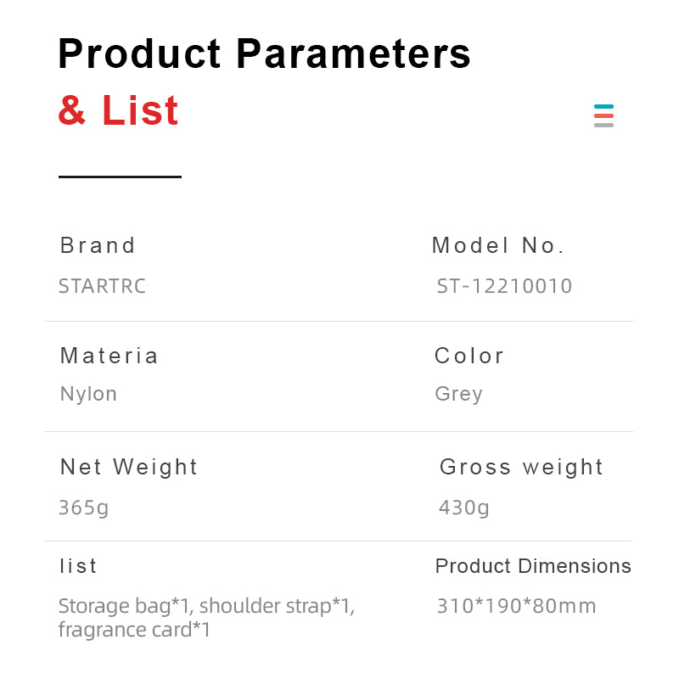The height and width of the screenshot is (679, 679).
Task: Select the 430g gross weight value
Action: (x=464, y=508)
